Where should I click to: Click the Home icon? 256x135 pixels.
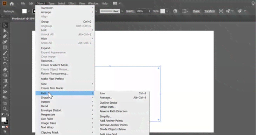click(x=12, y=3)
